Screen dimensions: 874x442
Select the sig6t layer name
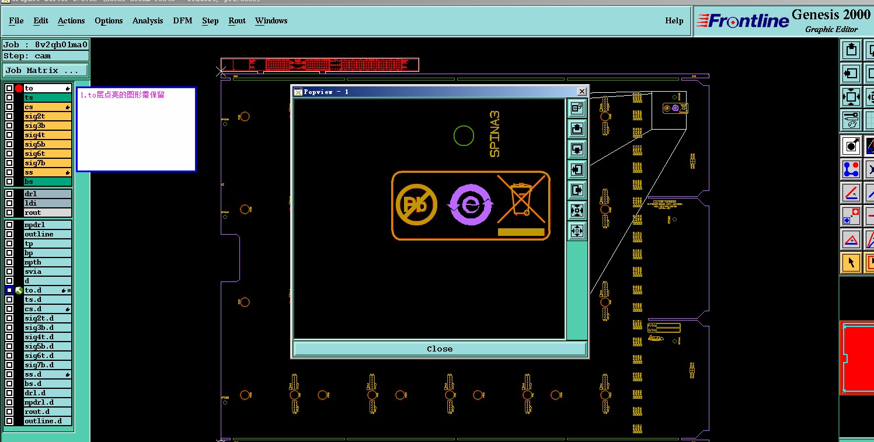[x=47, y=154]
